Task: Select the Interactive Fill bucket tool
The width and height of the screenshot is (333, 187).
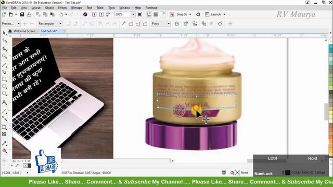Action: tap(5, 151)
